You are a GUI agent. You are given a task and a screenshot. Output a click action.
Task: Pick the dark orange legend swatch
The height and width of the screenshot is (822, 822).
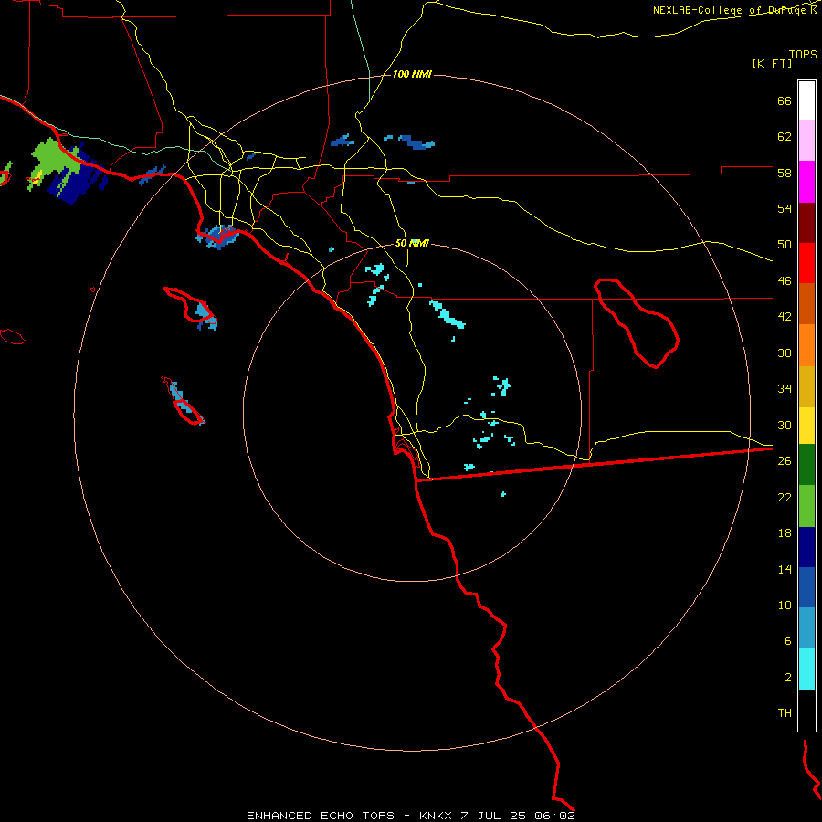pyautogui.click(x=806, y=304)
